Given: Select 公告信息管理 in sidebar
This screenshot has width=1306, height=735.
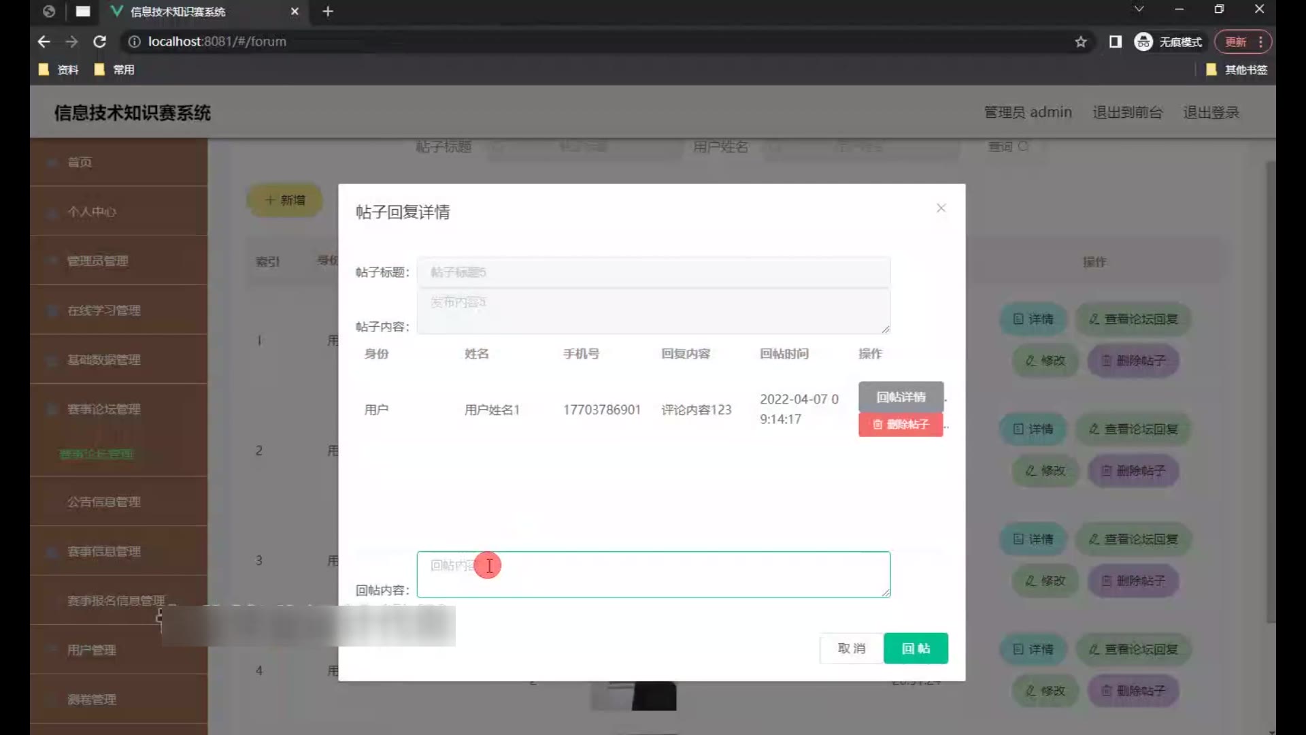Looking at the screenshot, I should click(x=103, y=502).
